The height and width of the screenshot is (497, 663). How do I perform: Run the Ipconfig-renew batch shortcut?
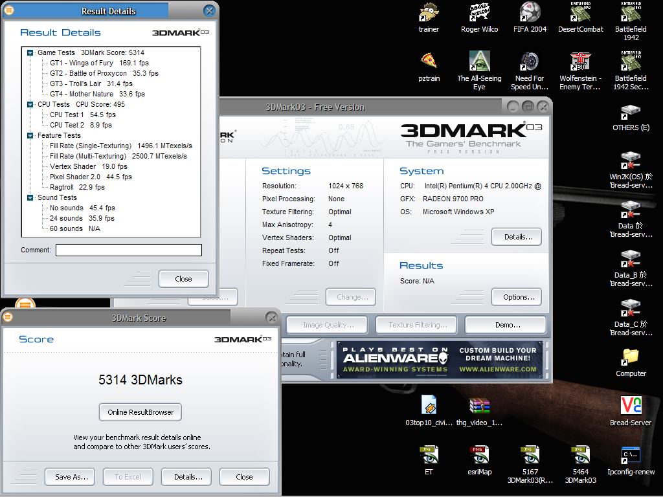tap(631, 461)
